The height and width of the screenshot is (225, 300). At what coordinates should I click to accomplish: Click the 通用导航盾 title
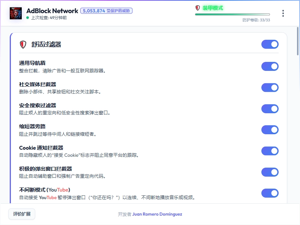click(x=32, y=63)
